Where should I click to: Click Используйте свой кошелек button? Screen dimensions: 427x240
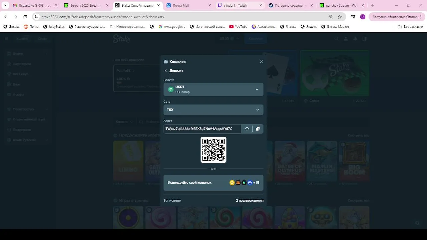(x=213, y=183)
